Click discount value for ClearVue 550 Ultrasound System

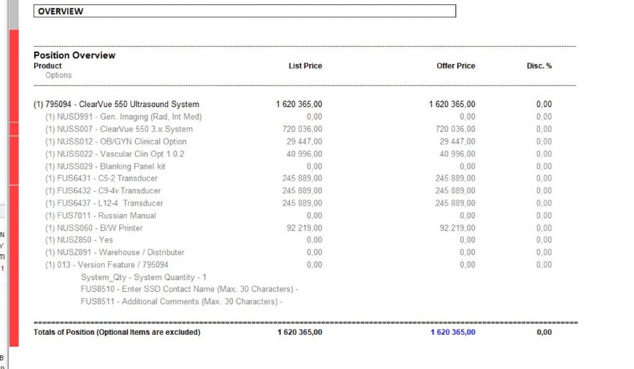544,104
